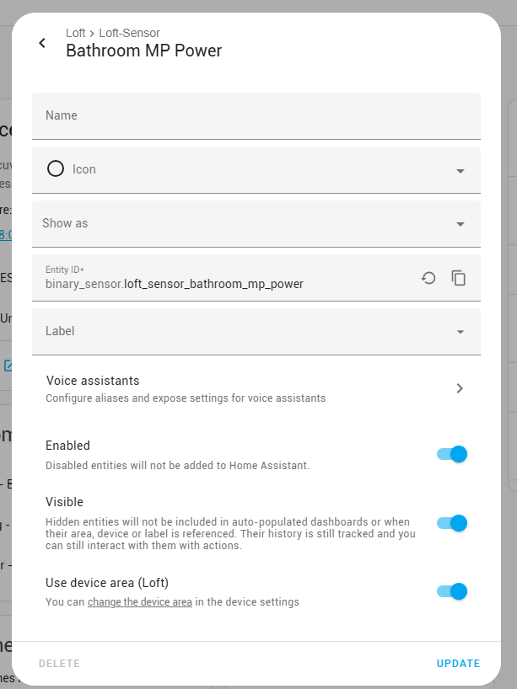Disable the Enabled toggle
The width and height of the screenshot is (517, 689).
[x=452, y=453]
